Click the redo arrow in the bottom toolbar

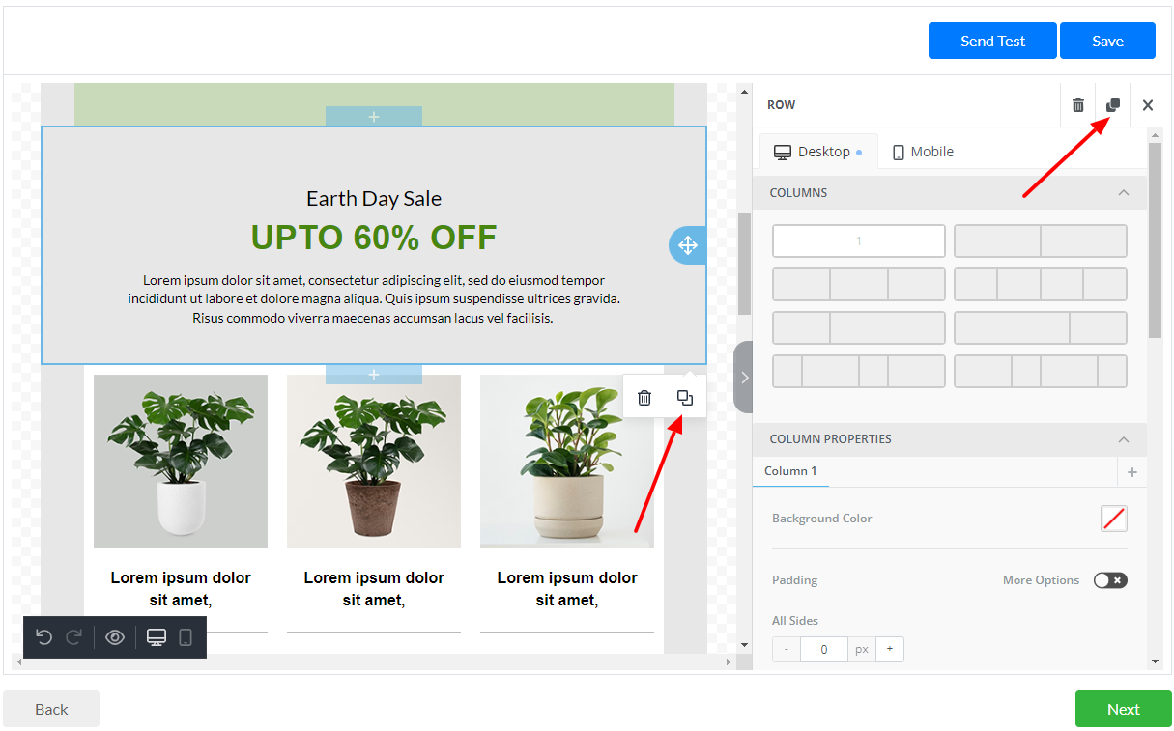[x=74, y=637]
